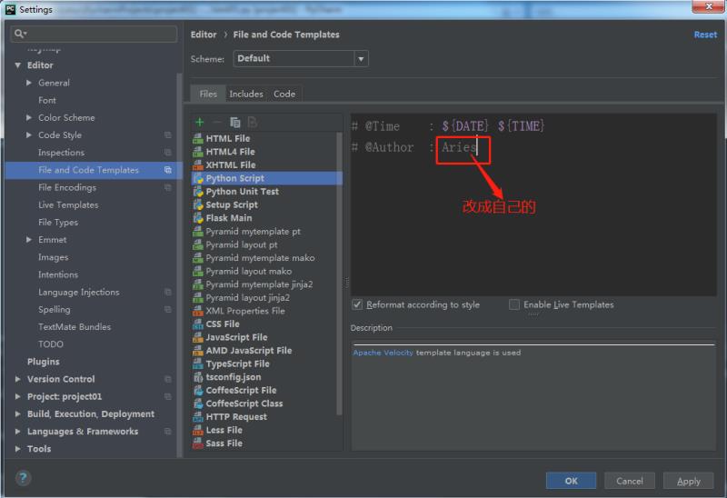Collapse the Editor tree section
Screen dimensions: 727x498
[x=17, y=65]
